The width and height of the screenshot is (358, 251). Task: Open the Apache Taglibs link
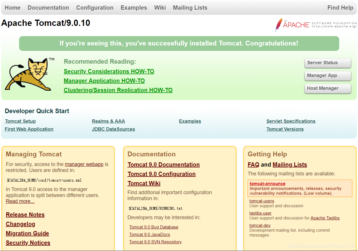coord(325,218)
